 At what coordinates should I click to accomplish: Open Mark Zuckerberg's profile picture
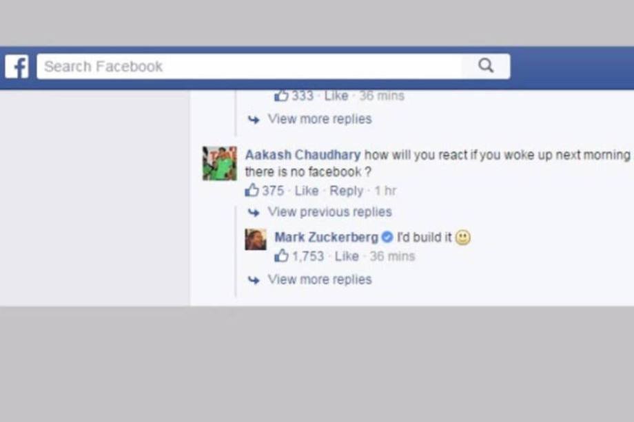[256, 239]
